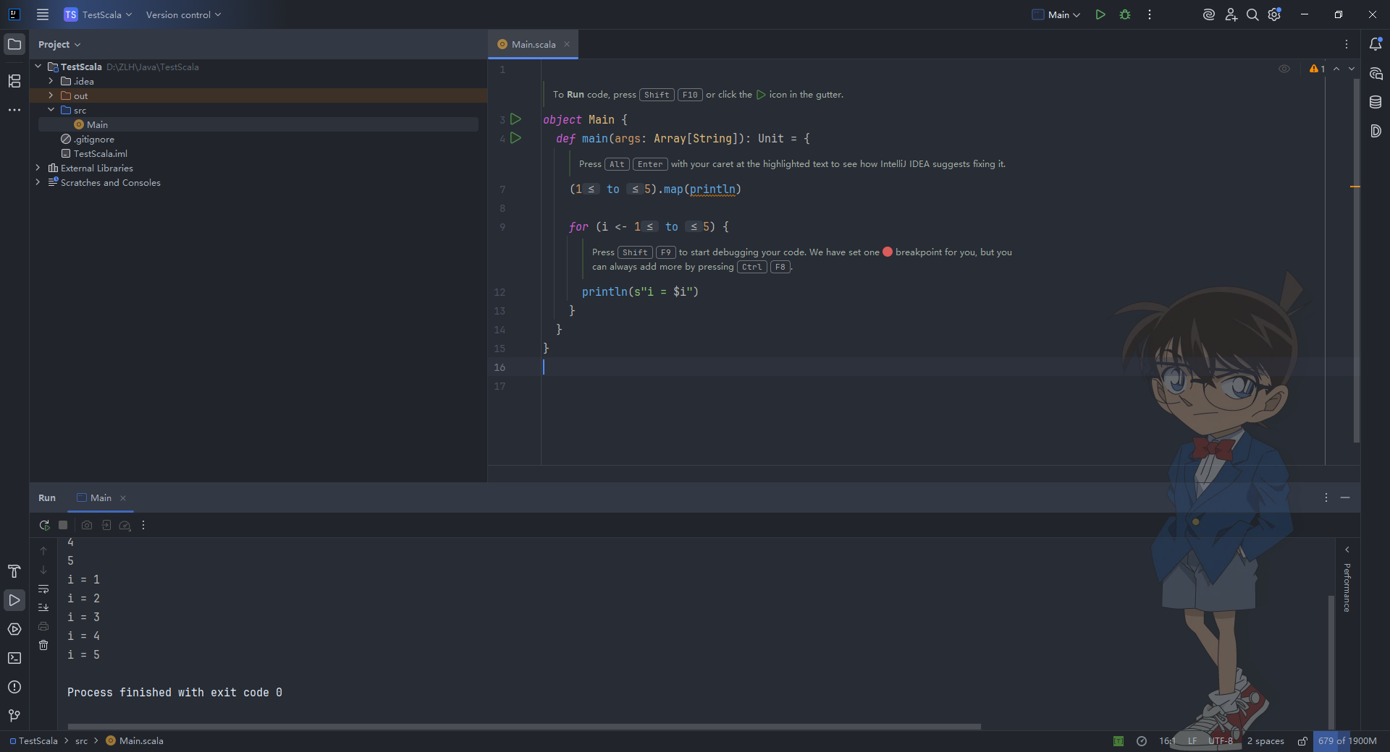Close the Main run tab
The image size is (1390, 752).
tap(123, 498)
